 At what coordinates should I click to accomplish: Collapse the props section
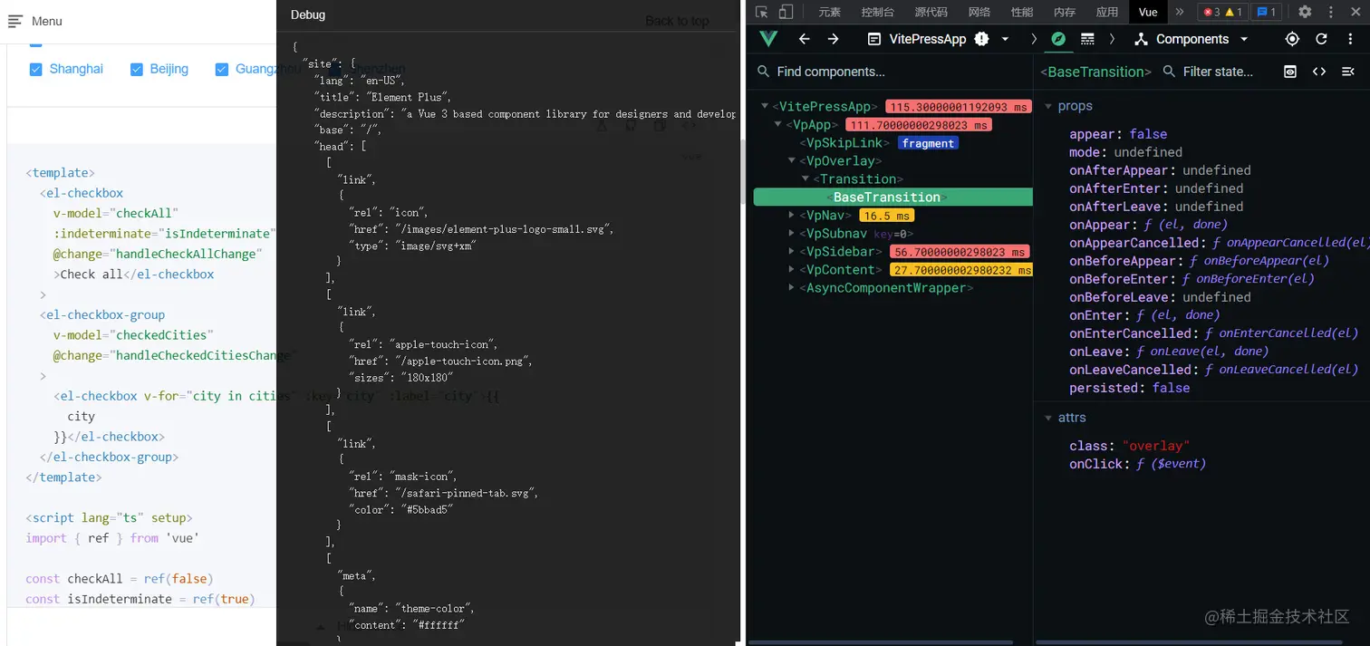point(1048,106)
